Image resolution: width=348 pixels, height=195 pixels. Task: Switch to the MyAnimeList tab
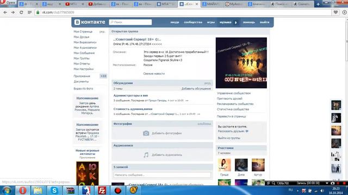[234, 4]
